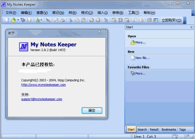Switch to the Result tab
This screenshot has width=195, height=139.
tap(154, 130)
